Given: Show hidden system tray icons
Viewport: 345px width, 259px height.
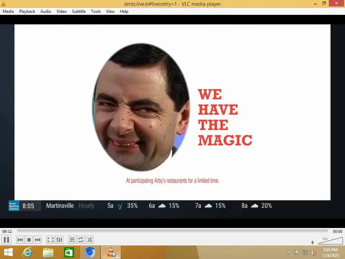Looking at the screenshot, I should [289, 253].
